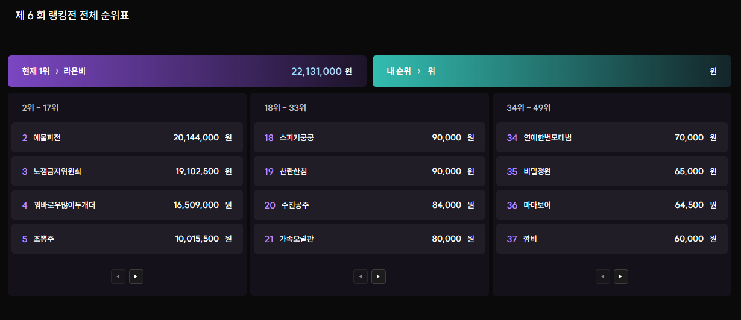Screen dimensions: 741x320
Task: Click next page arrow under 18위 - 33위
Action: tap(378, 277)
